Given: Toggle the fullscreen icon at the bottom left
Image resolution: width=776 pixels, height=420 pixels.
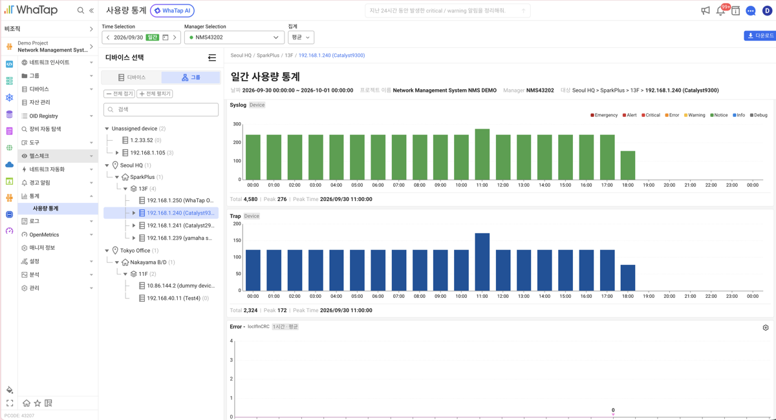Looking at the screenshot, I should [10, 403].
